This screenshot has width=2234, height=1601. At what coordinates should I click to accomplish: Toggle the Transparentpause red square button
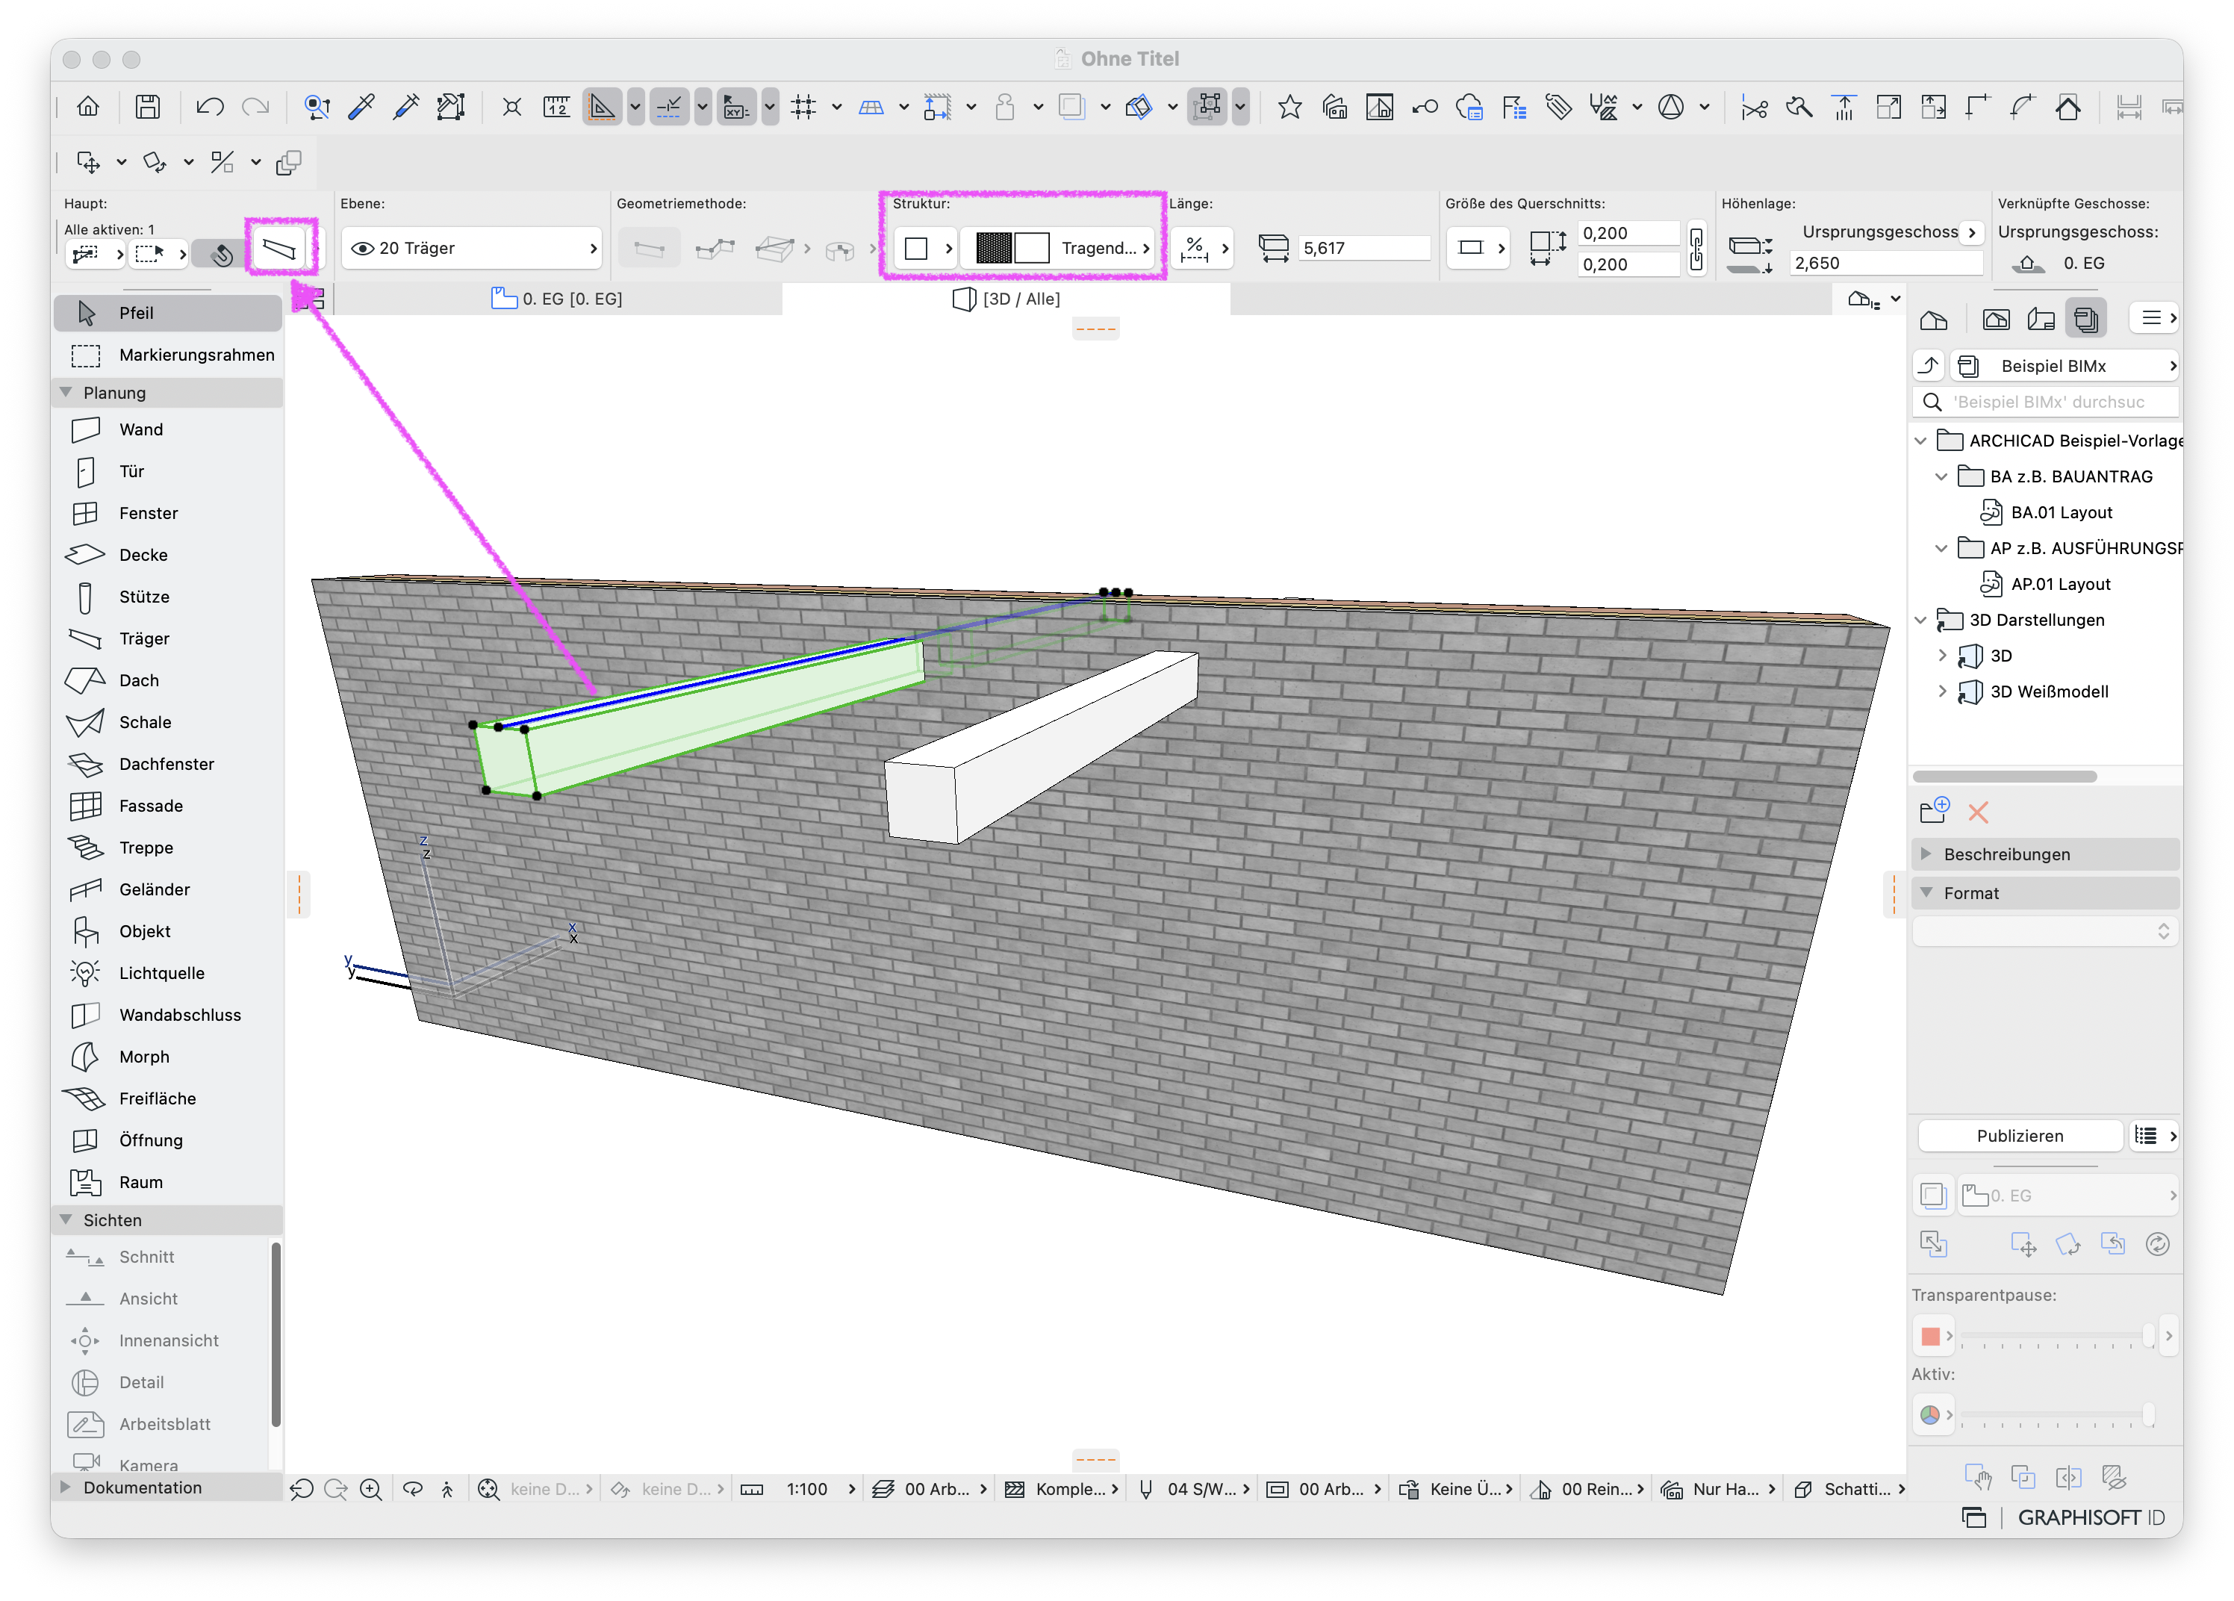(x=1931, y=1336)
